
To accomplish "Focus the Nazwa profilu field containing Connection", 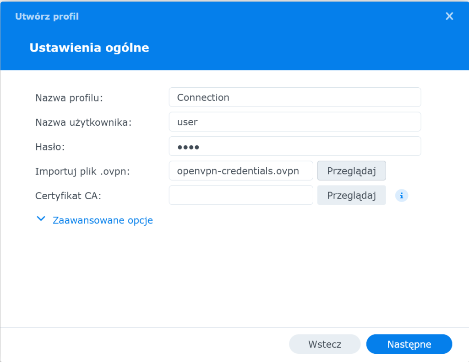I will pos(294,97).
